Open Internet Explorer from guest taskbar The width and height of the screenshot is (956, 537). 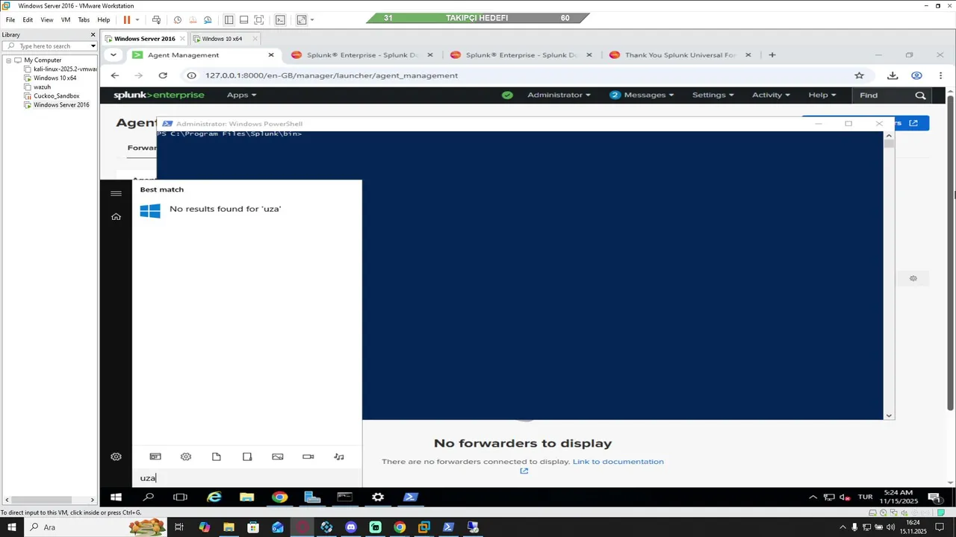pyautogui.click(x=214, y=497)
